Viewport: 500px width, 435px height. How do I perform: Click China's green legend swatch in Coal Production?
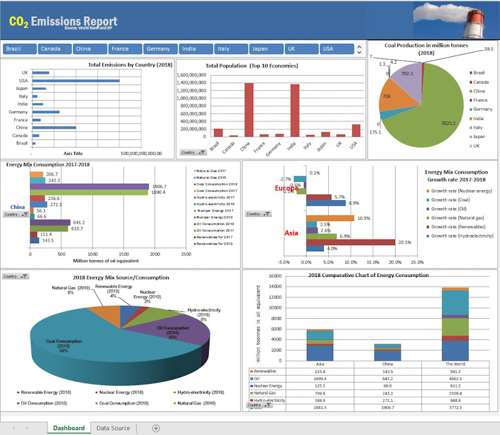coord(470,91)
